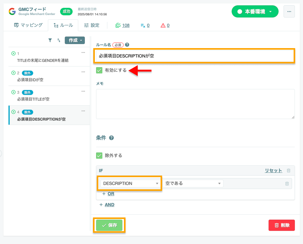Image resolution: width=303 pixels, height=244 pixels.
Task: Click the メモ textarea resize handle
Action: [293, 117]
